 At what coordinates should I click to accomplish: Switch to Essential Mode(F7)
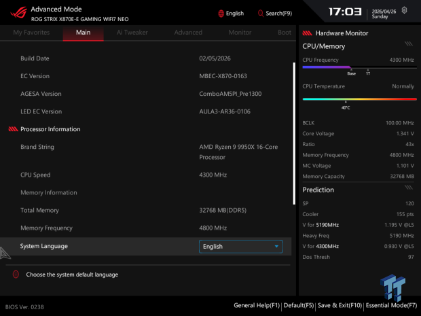391,306
